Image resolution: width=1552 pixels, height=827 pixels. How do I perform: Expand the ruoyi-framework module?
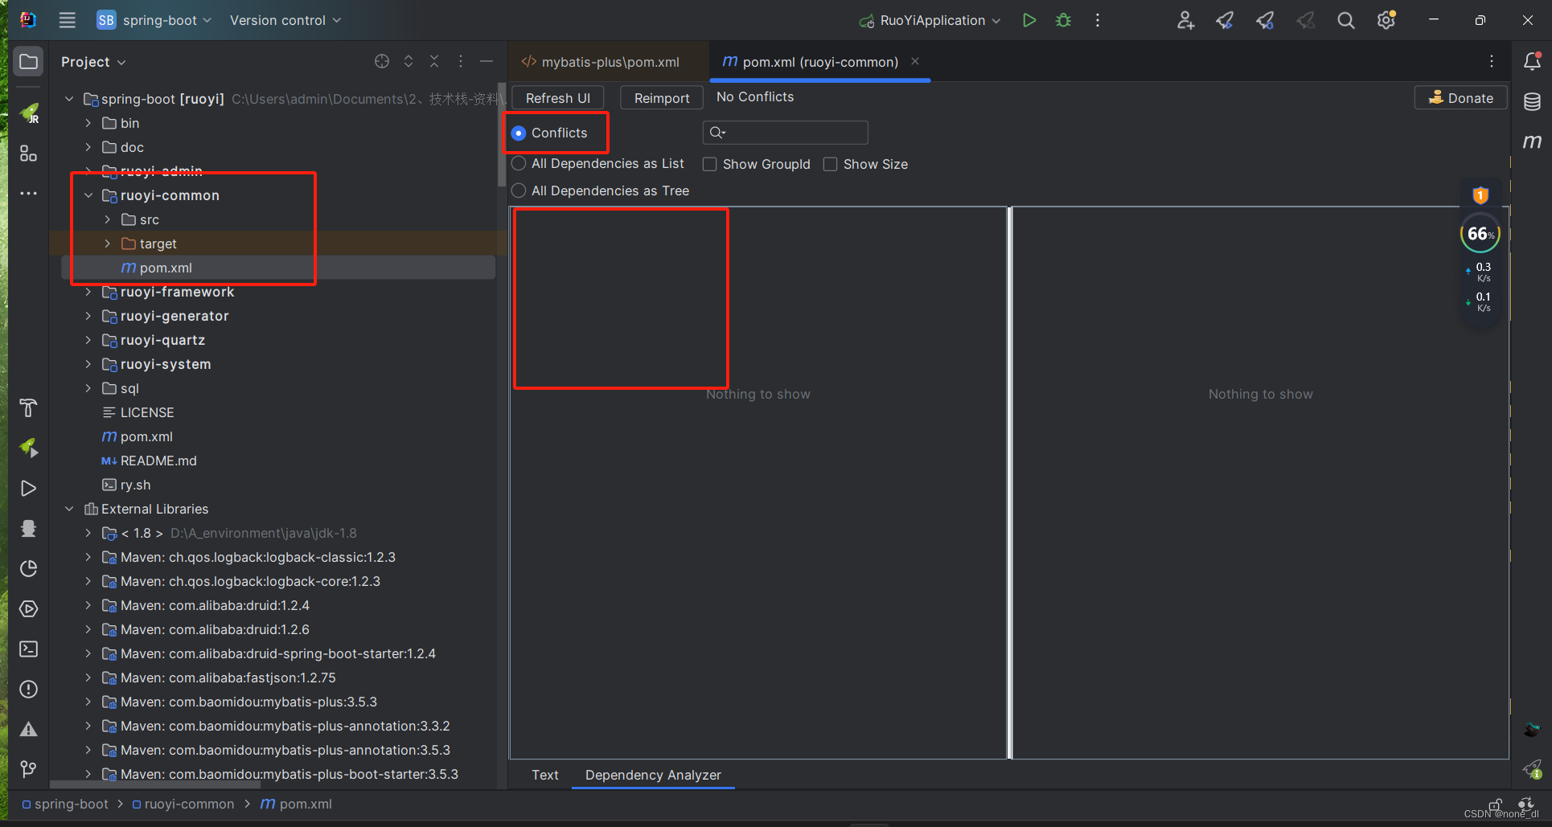point(88,292)
